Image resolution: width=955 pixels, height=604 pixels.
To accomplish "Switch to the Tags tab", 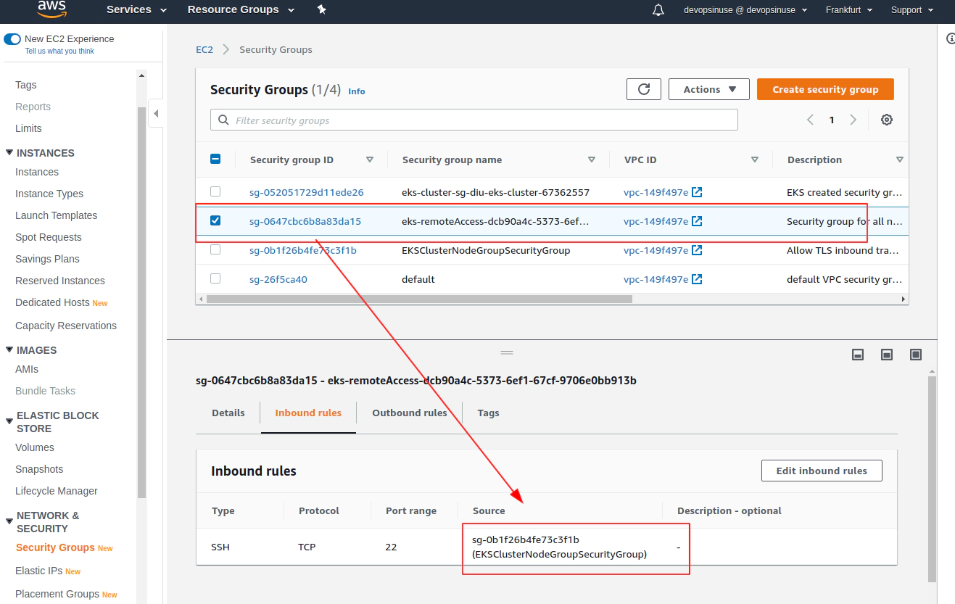I will click(489, 413).
